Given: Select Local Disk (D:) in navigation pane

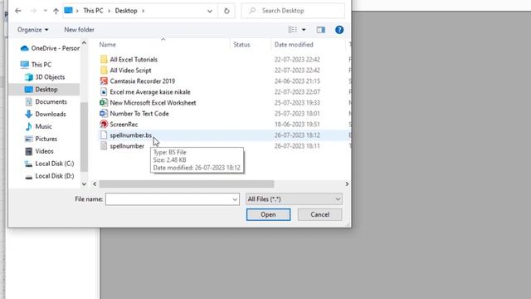Looking at the screenshot, I should point(49,176).
